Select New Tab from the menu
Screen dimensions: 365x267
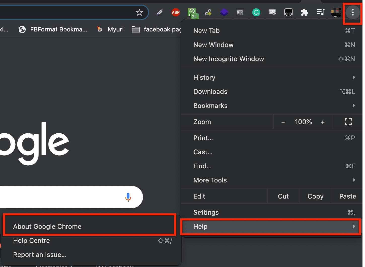coord(271,31)
